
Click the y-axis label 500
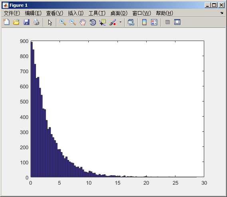24,102
